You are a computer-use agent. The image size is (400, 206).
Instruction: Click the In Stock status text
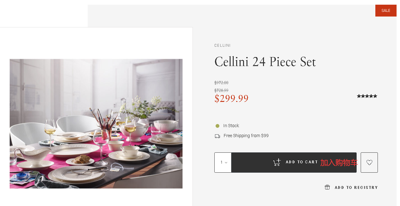click(231, 126)
